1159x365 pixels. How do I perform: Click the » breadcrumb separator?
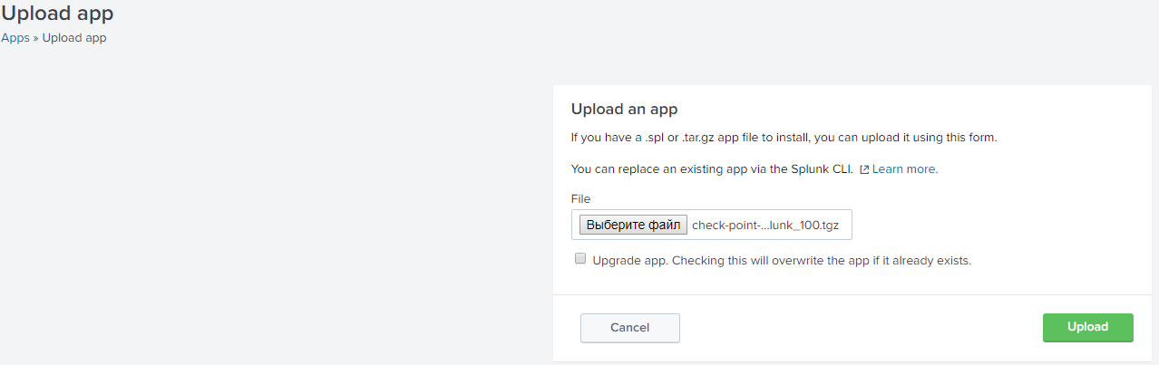pyautogui.click(x=36, y=38)
